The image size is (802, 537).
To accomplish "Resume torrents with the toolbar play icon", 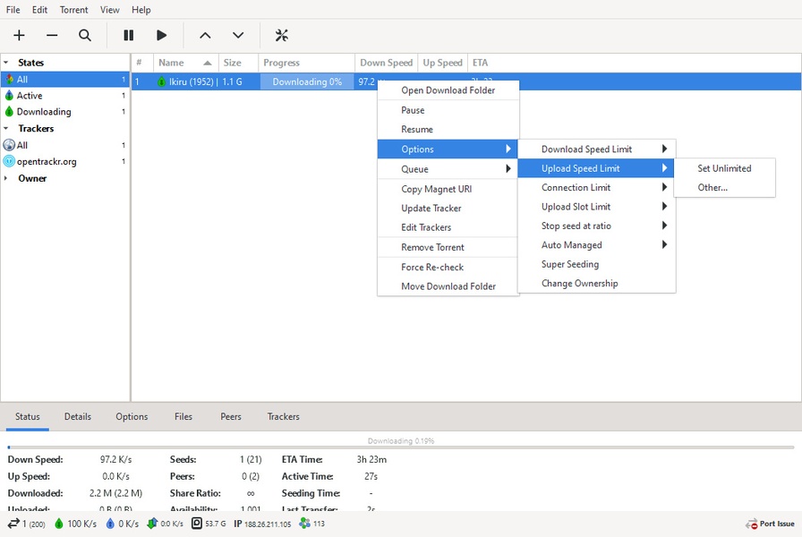I will tap(162, 35).
